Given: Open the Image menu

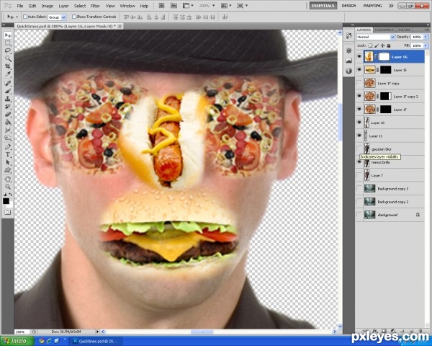Looking at the screenshot, I should point(47,6).
